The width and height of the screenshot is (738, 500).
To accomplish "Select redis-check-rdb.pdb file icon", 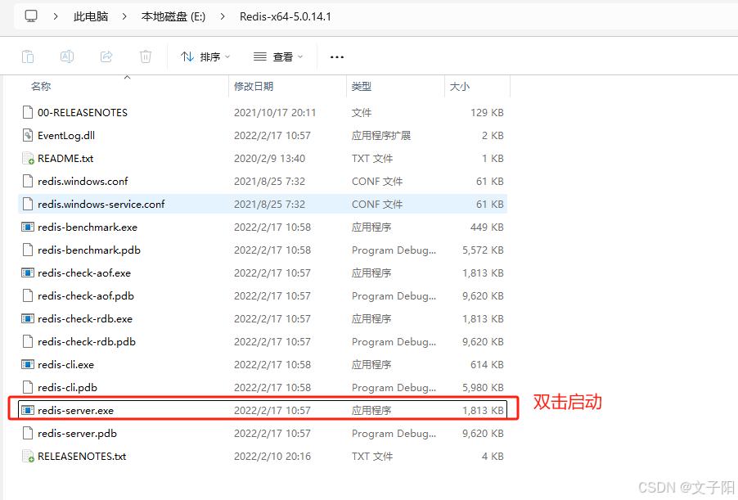I will (28, 341).
